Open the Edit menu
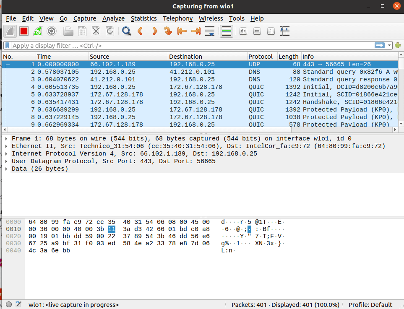The width and height of the screenshot is (404, 309). (x=28, y=18)
